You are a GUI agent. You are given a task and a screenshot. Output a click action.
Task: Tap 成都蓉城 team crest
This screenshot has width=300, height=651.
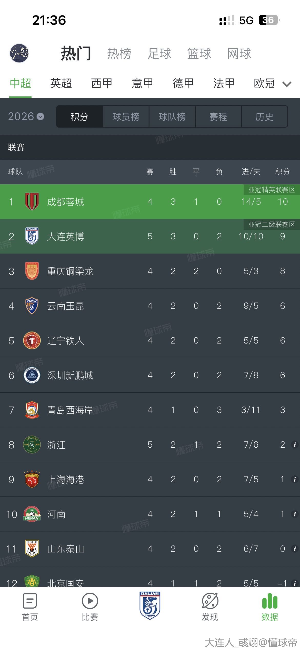32,202
